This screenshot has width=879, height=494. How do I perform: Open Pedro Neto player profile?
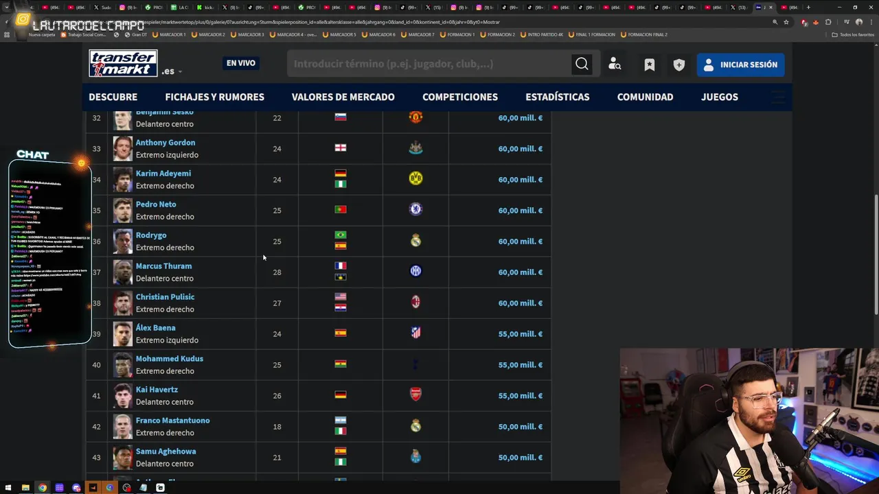(x=156, y=204)
